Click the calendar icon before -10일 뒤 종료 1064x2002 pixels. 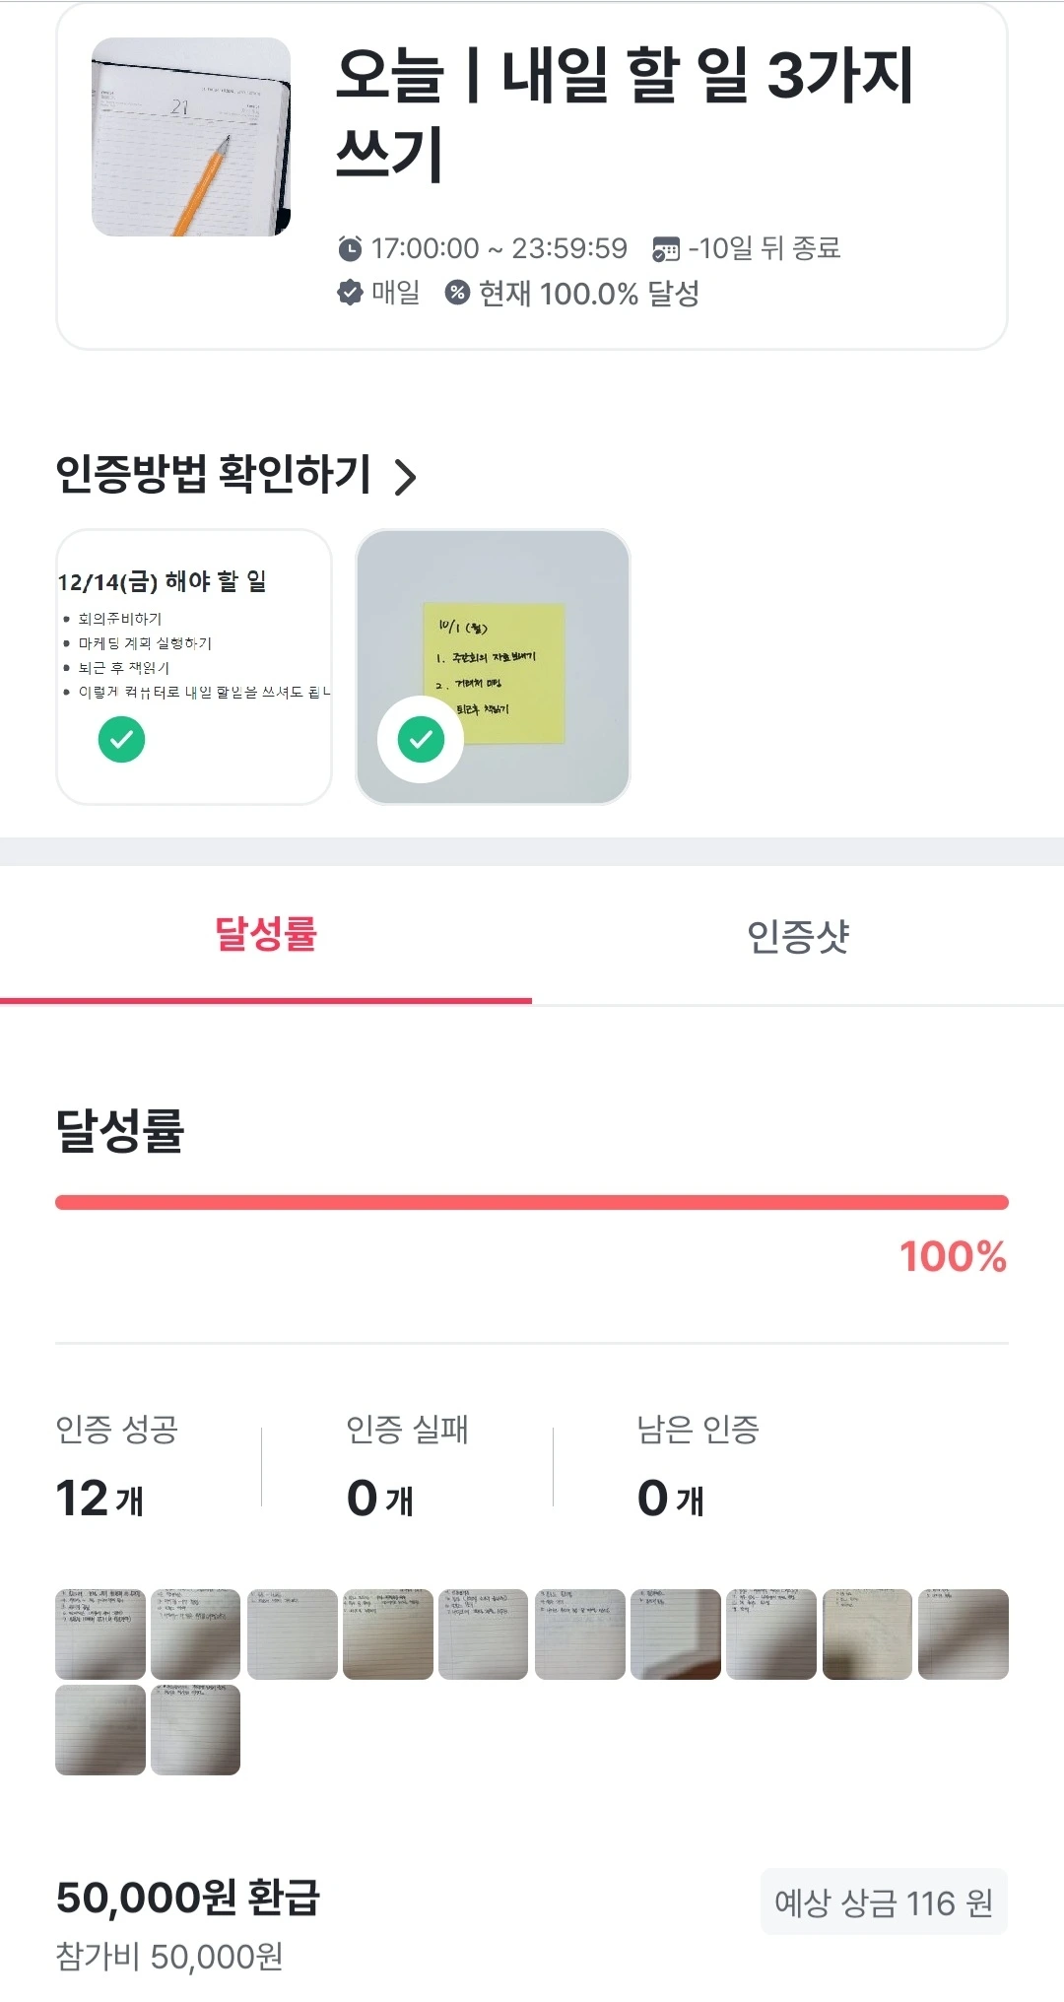pyautogui.click(x=666, y=249)
